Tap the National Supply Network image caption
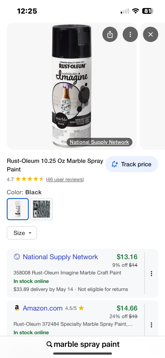This screenshot has width=165, height=358. [99, 142]
